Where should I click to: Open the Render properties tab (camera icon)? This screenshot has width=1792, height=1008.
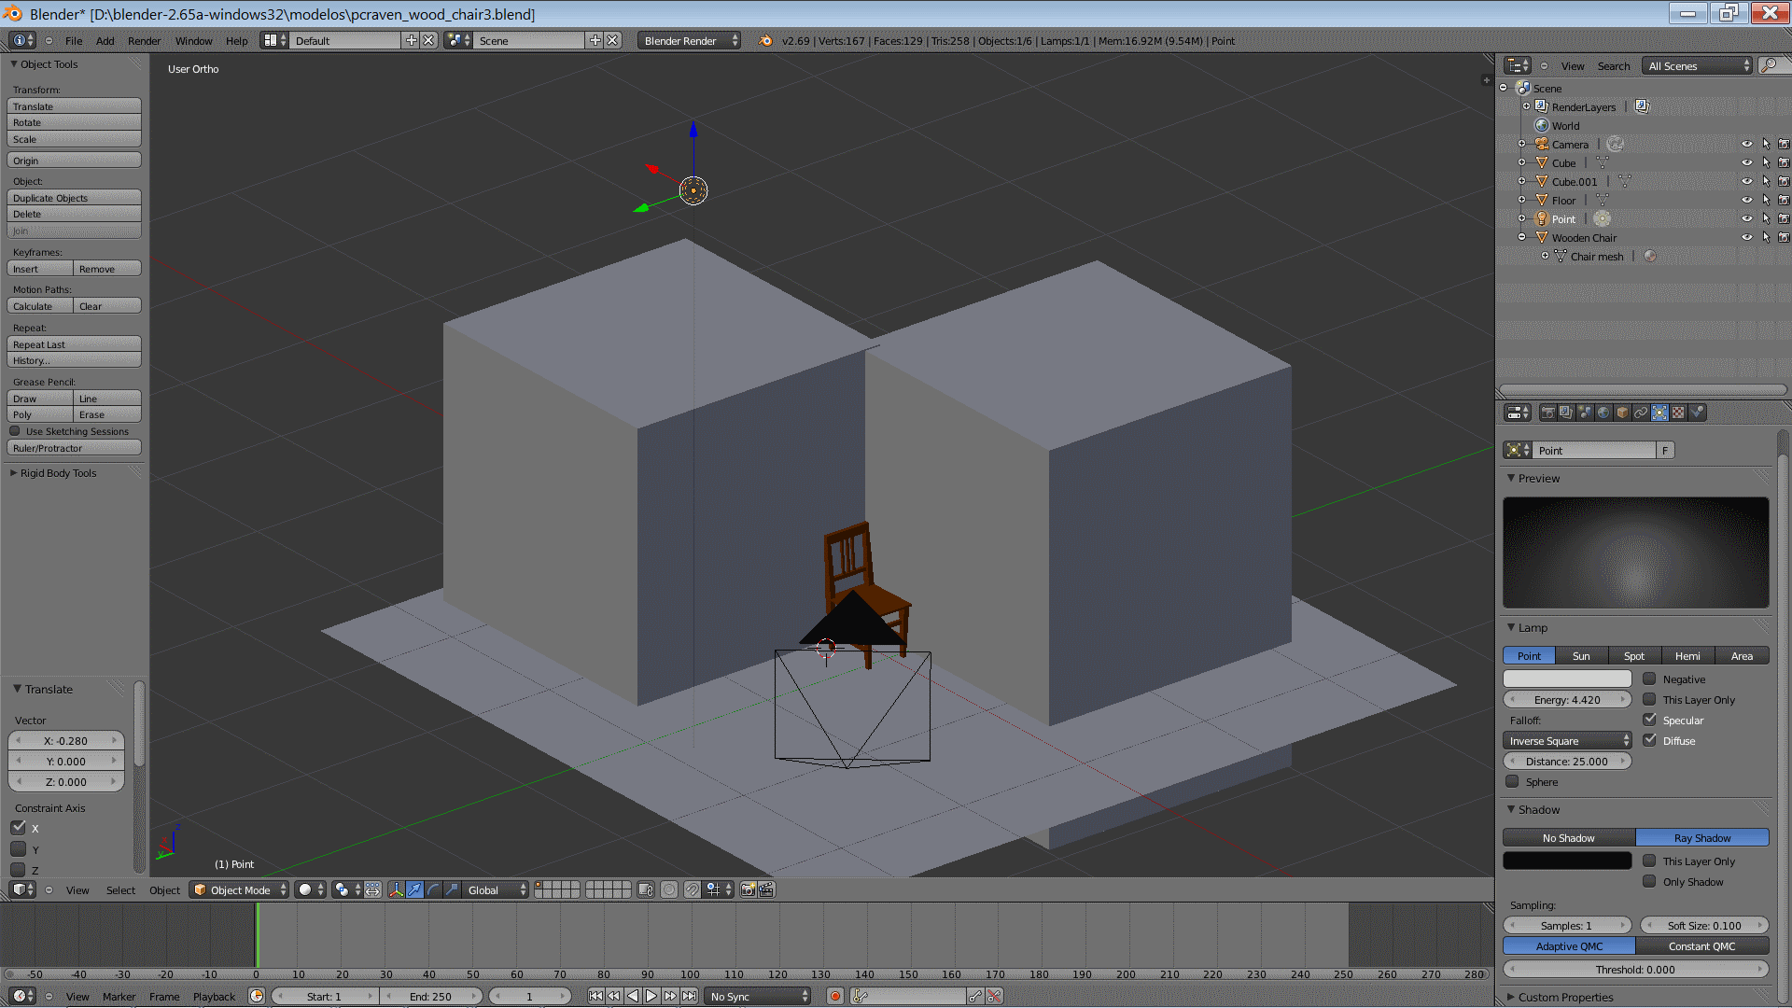click(1548, 413)
